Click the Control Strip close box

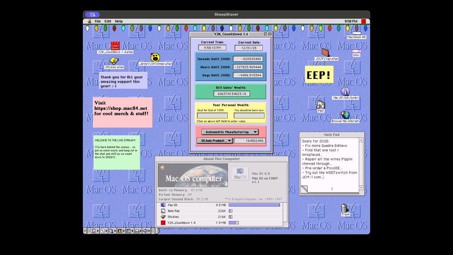(x=85, y=231)
